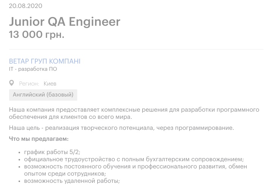Click the 13 000 грн. salary text
The height and width of the screenshot is (190, 265).
point(37,34)
